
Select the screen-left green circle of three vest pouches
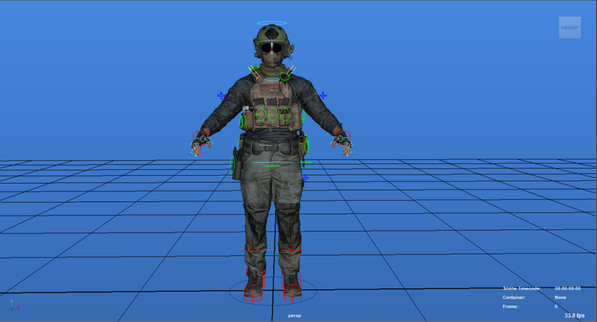(261, 115)
